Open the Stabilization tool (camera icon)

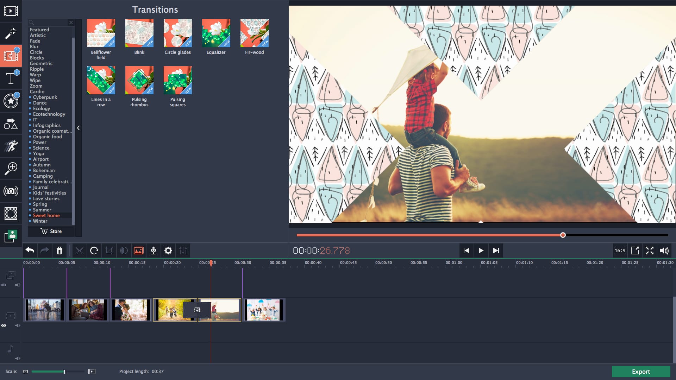tap(11, 191)
